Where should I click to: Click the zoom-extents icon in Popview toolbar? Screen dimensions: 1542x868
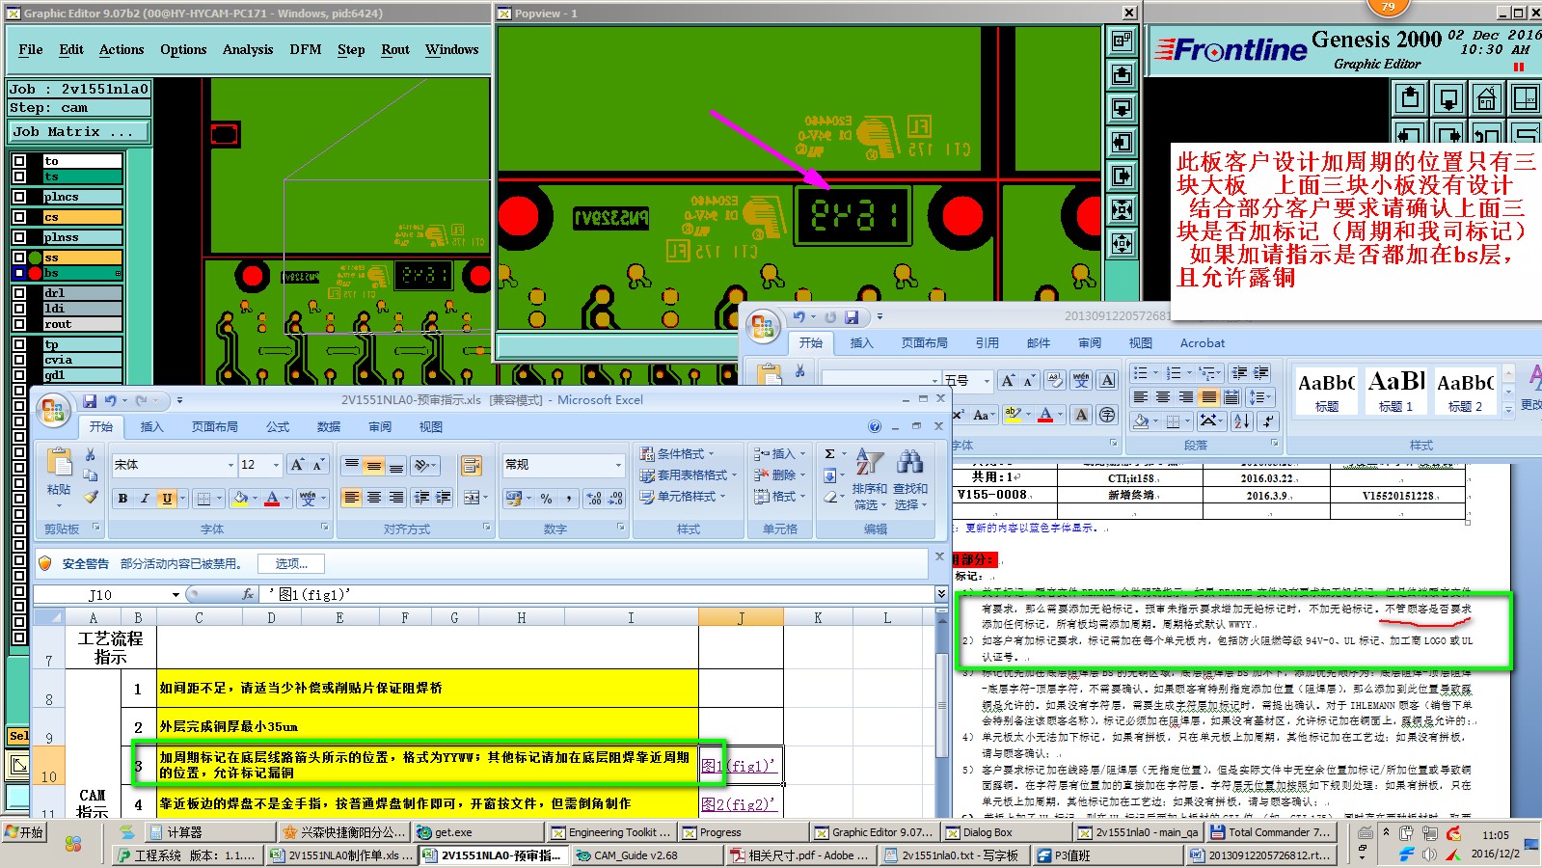[x=1122, y=210]
